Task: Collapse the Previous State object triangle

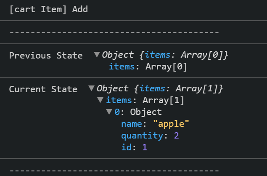Action: coord(97,55)
